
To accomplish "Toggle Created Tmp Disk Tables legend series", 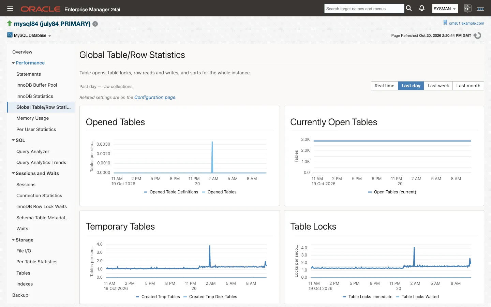I will coord(210,297).
